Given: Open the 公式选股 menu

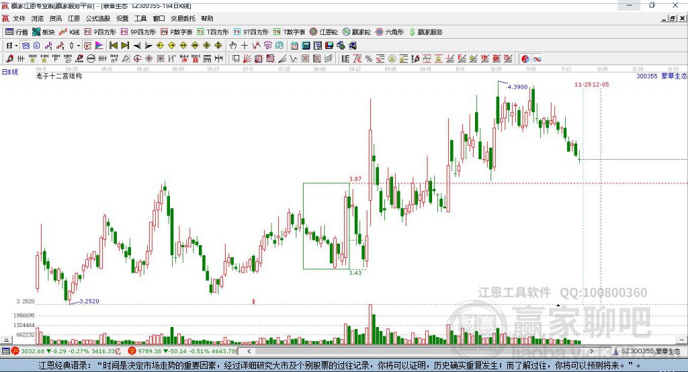Looking at the screenshot, I should (x=98, y=18).
